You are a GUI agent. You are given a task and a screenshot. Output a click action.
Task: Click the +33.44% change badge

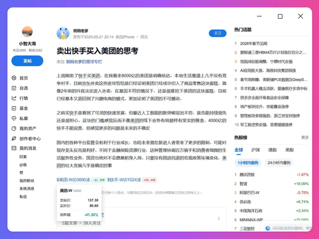[149, 180]
